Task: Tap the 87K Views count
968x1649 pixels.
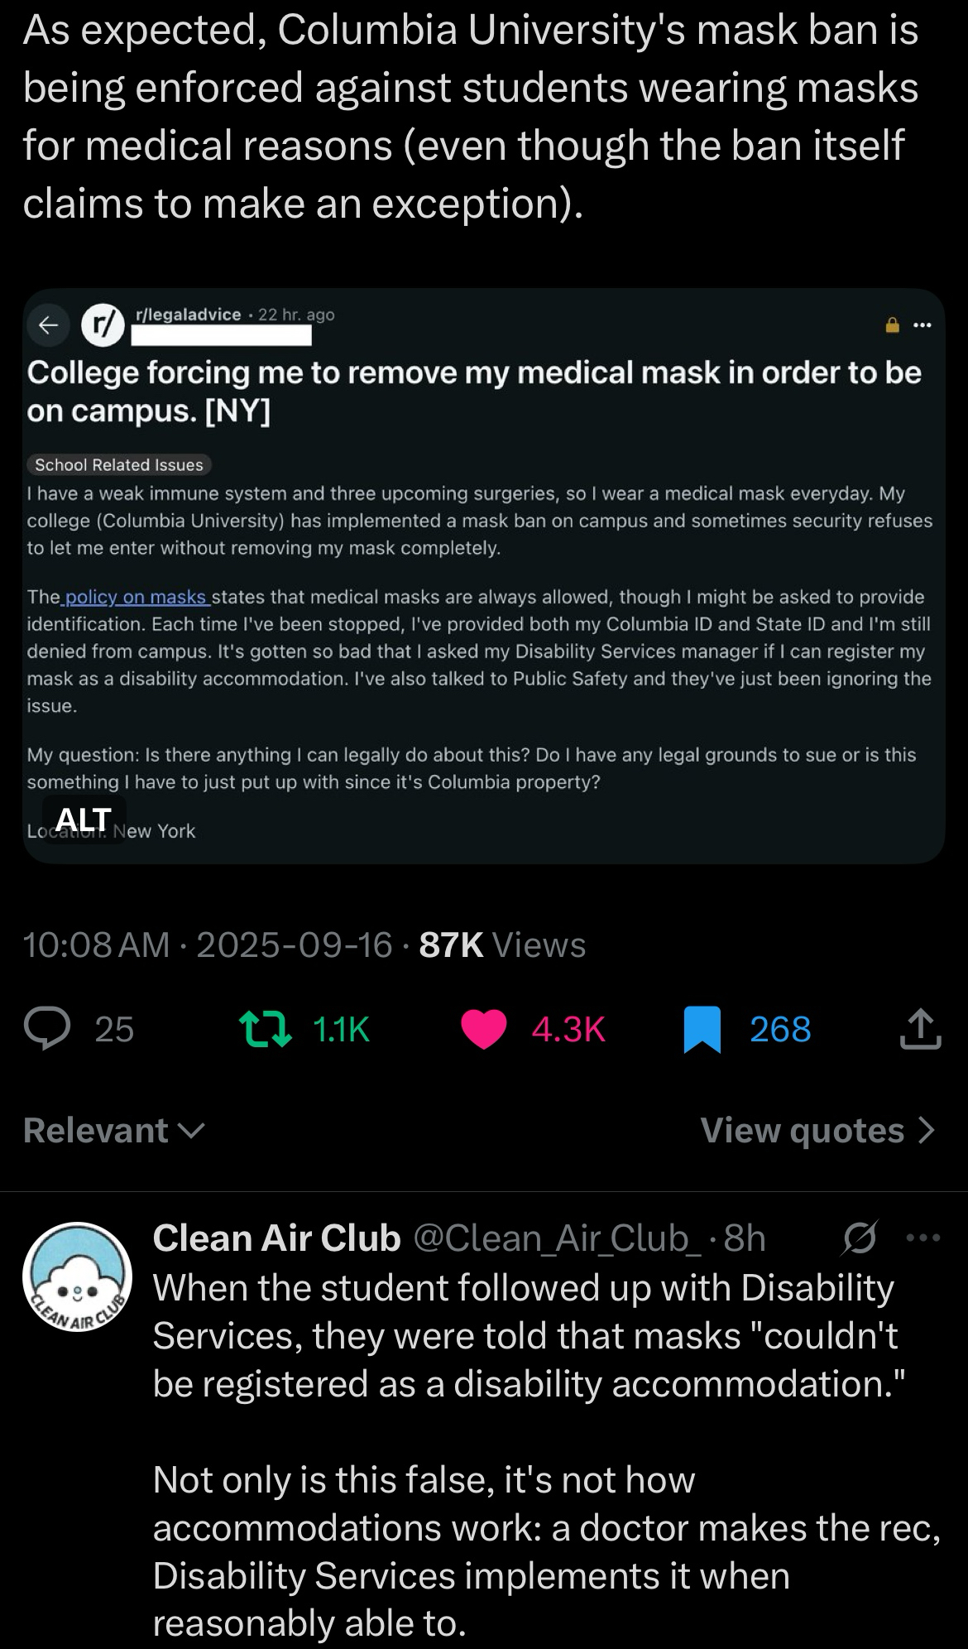Action: (x=502, y=945)
